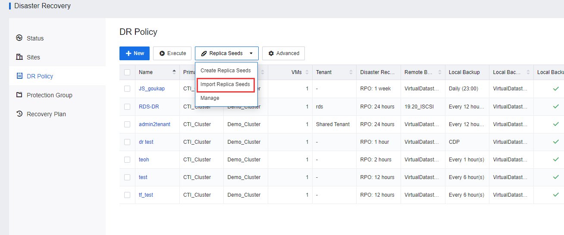Check the RDS-DR policy checkbox
This screenshot has height=235, width=564.
coord(127,107)
